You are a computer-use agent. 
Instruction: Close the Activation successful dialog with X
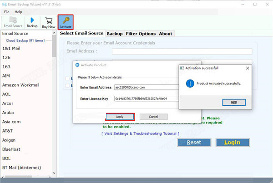(x=247, y=68)
